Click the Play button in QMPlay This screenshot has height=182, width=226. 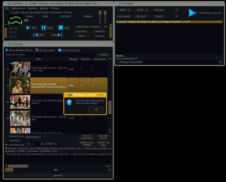click(31, 28)
